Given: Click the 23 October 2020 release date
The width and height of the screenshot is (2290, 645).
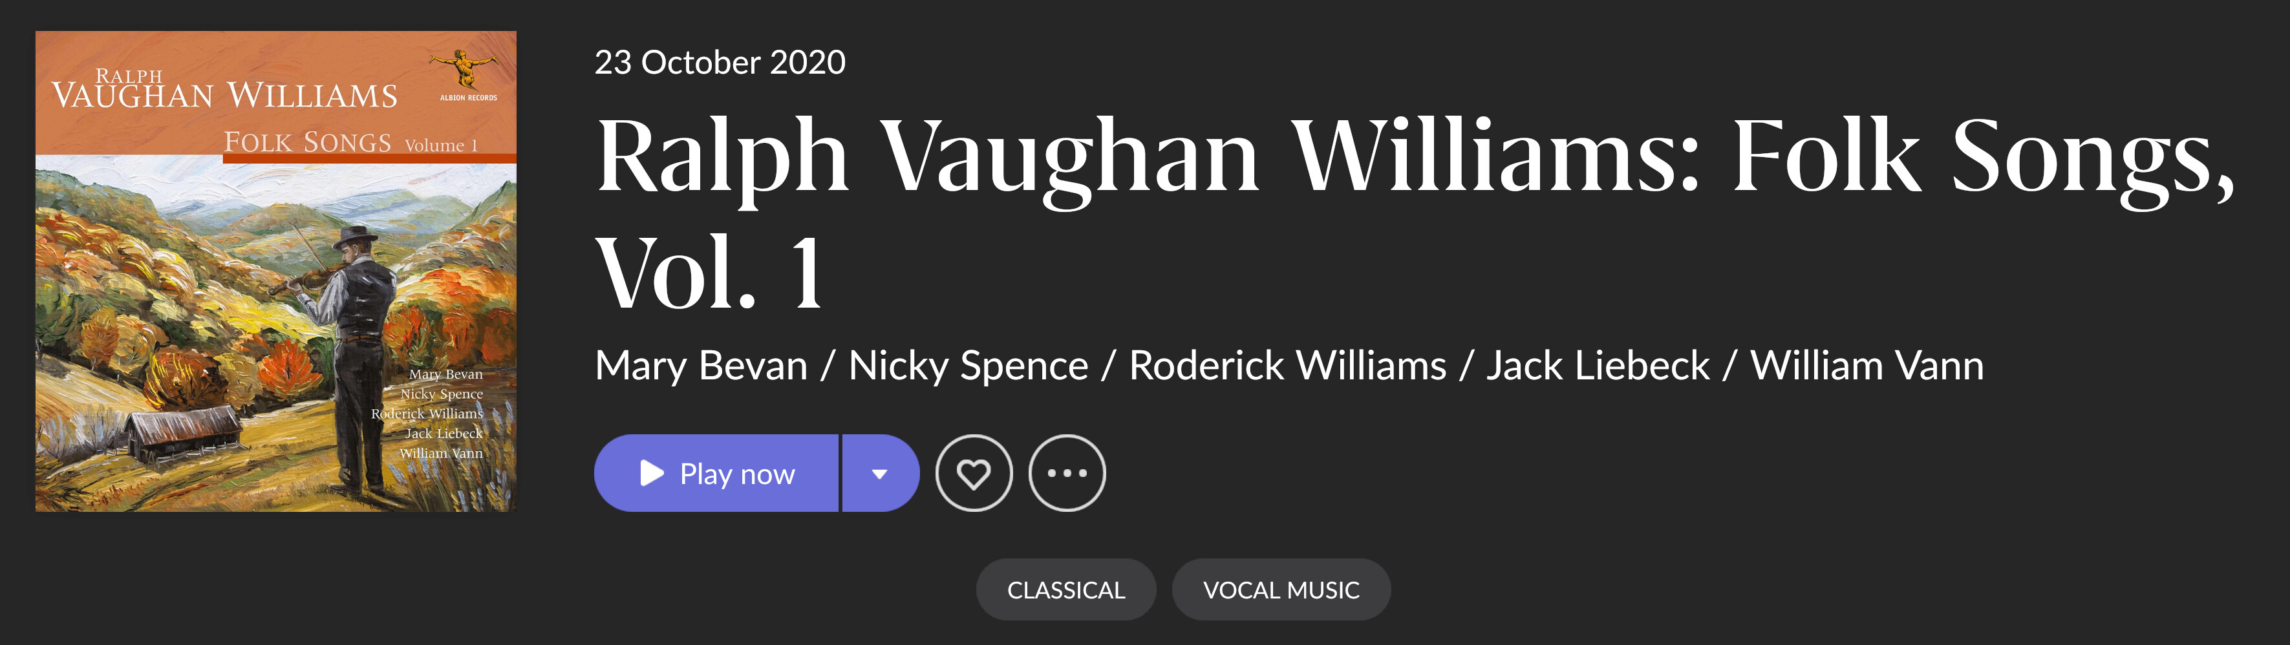Looking at the screenshot, I should 720,62.
